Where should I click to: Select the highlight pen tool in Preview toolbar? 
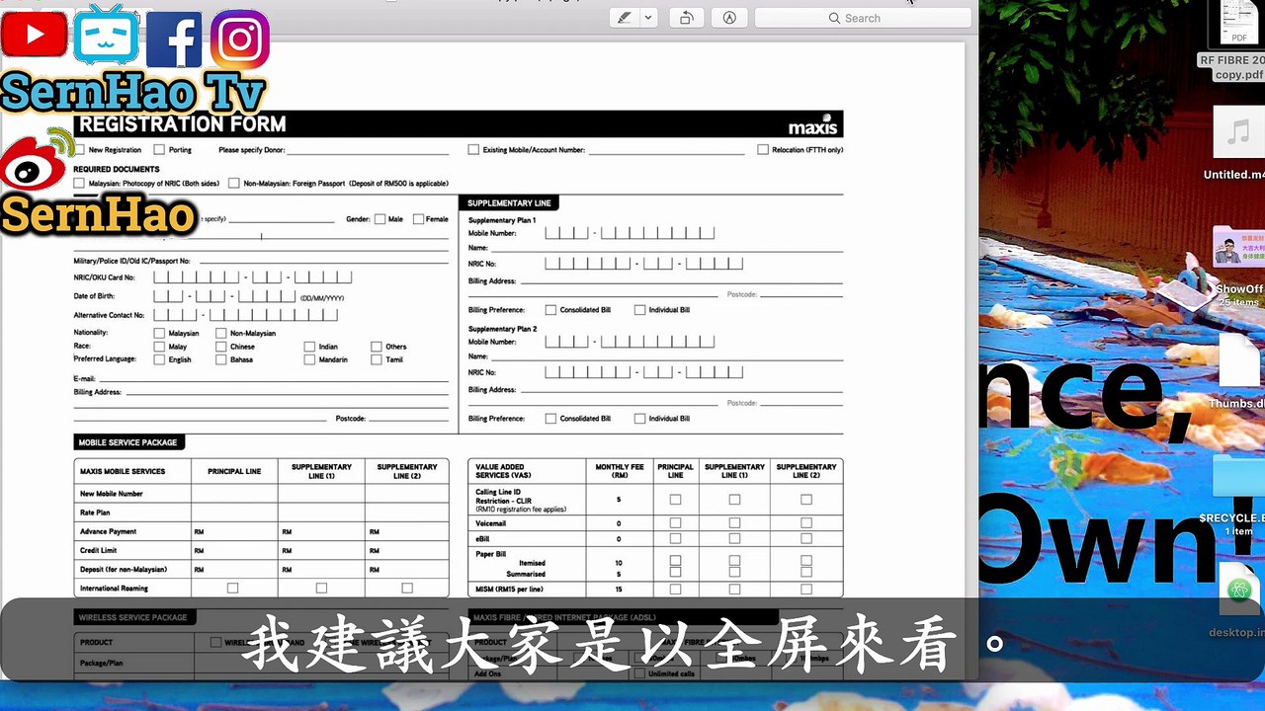(625, 18)
